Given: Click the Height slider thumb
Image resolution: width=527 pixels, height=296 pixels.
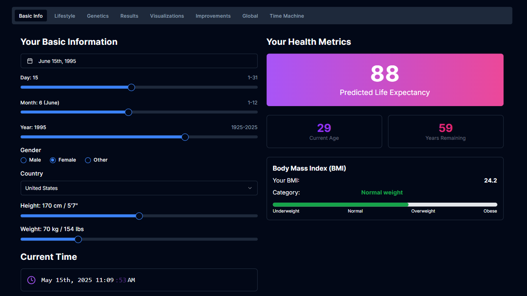Looking at the screenshot, I should pos(139,215).
